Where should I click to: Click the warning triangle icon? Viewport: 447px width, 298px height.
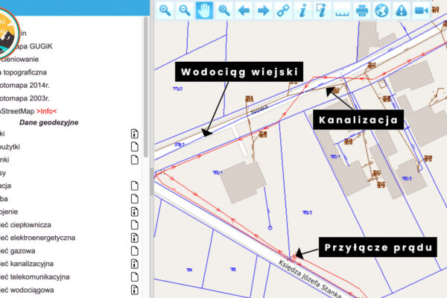(x=402, y=10)
